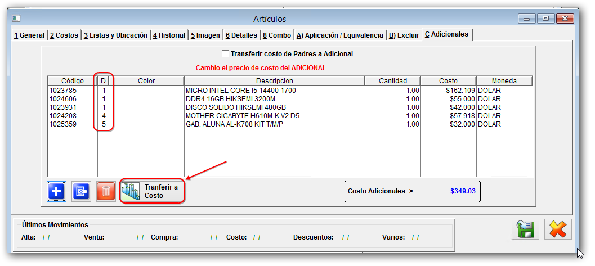Select row with code 1024606
The width and height of the screenshot is (595, 266).
290,99
